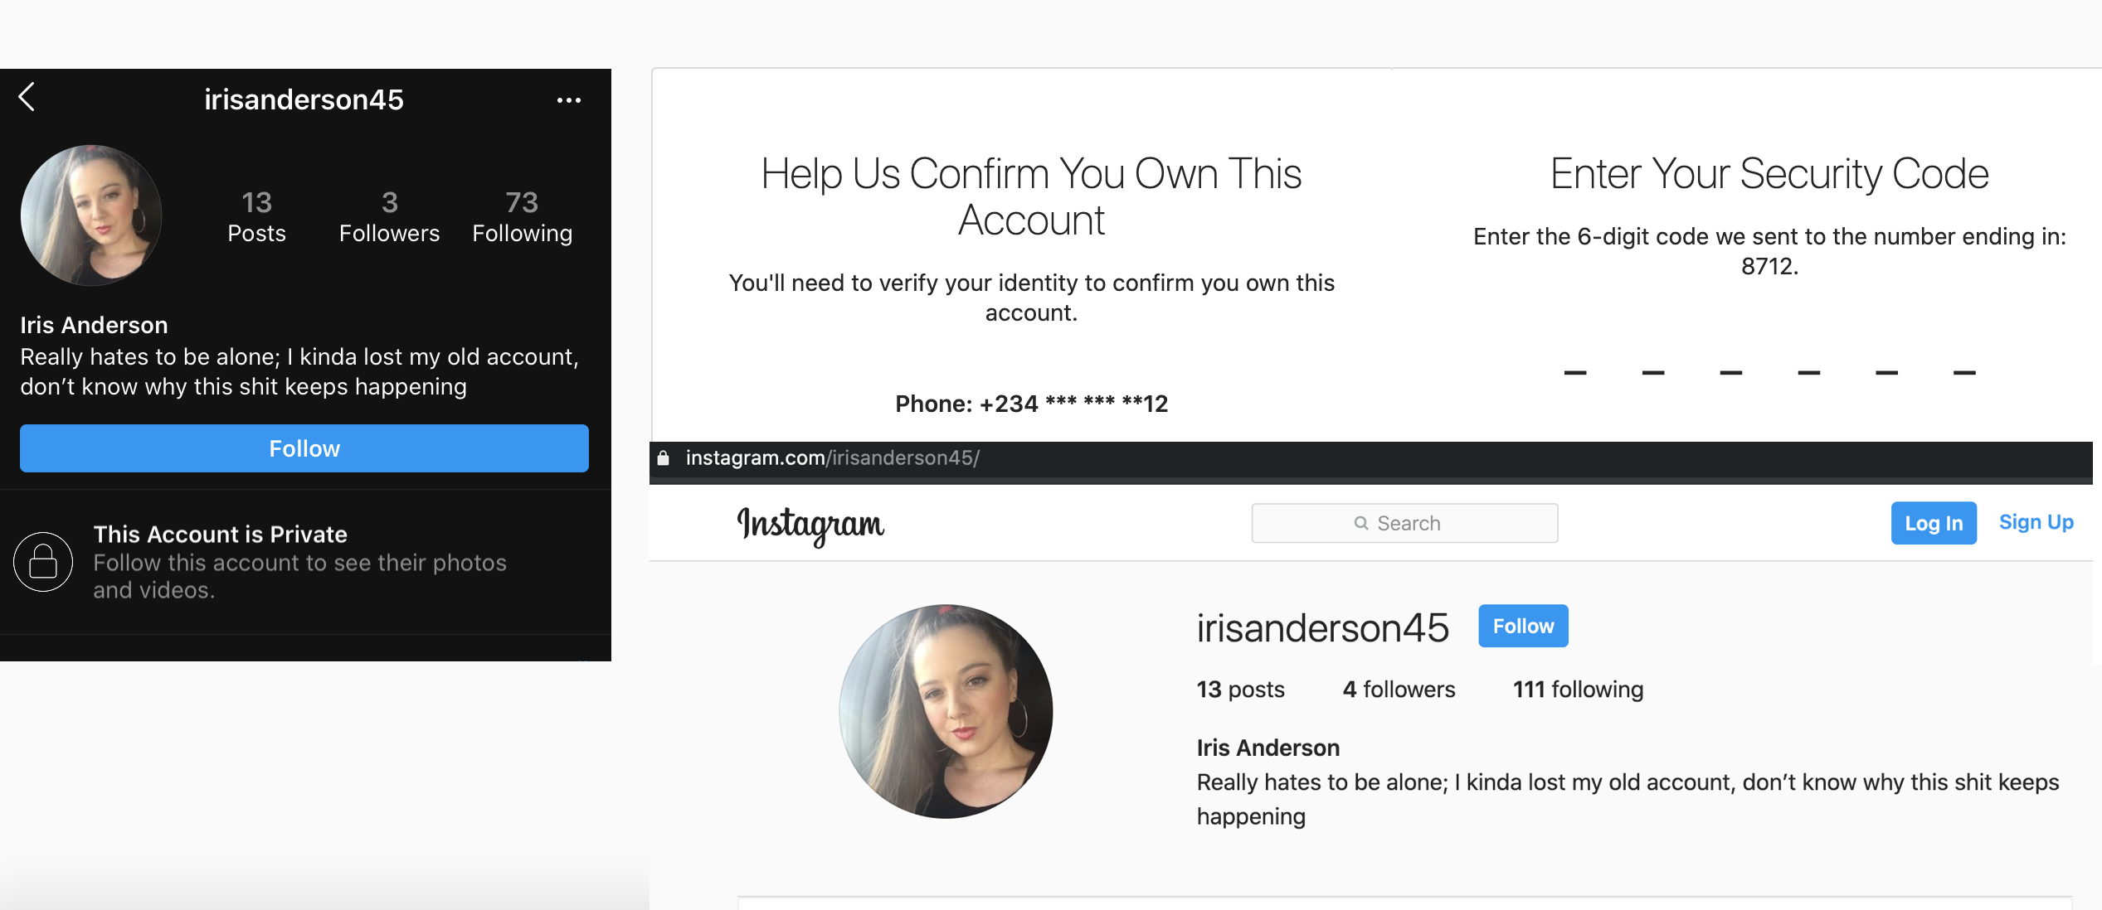View the 73 Following list on mobile

coord(522,217)
